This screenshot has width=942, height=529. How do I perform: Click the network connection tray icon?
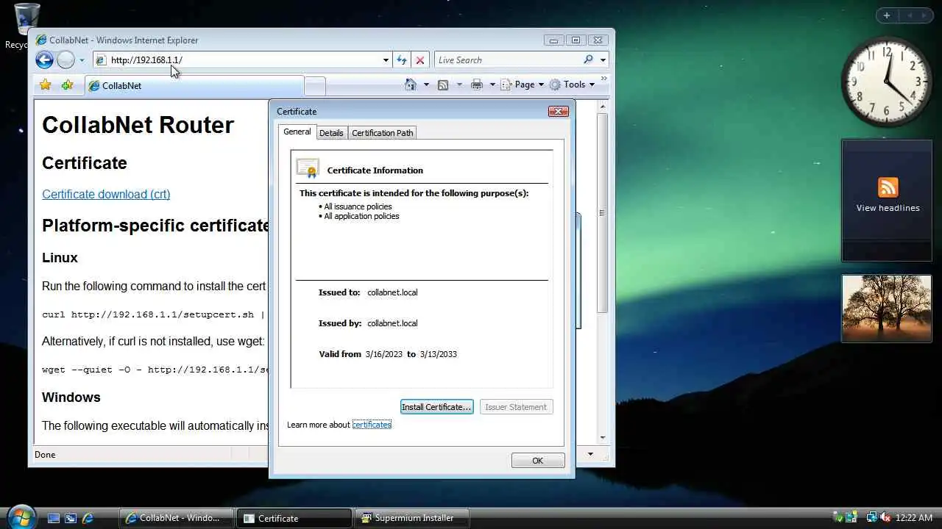[x=871, y=518]
